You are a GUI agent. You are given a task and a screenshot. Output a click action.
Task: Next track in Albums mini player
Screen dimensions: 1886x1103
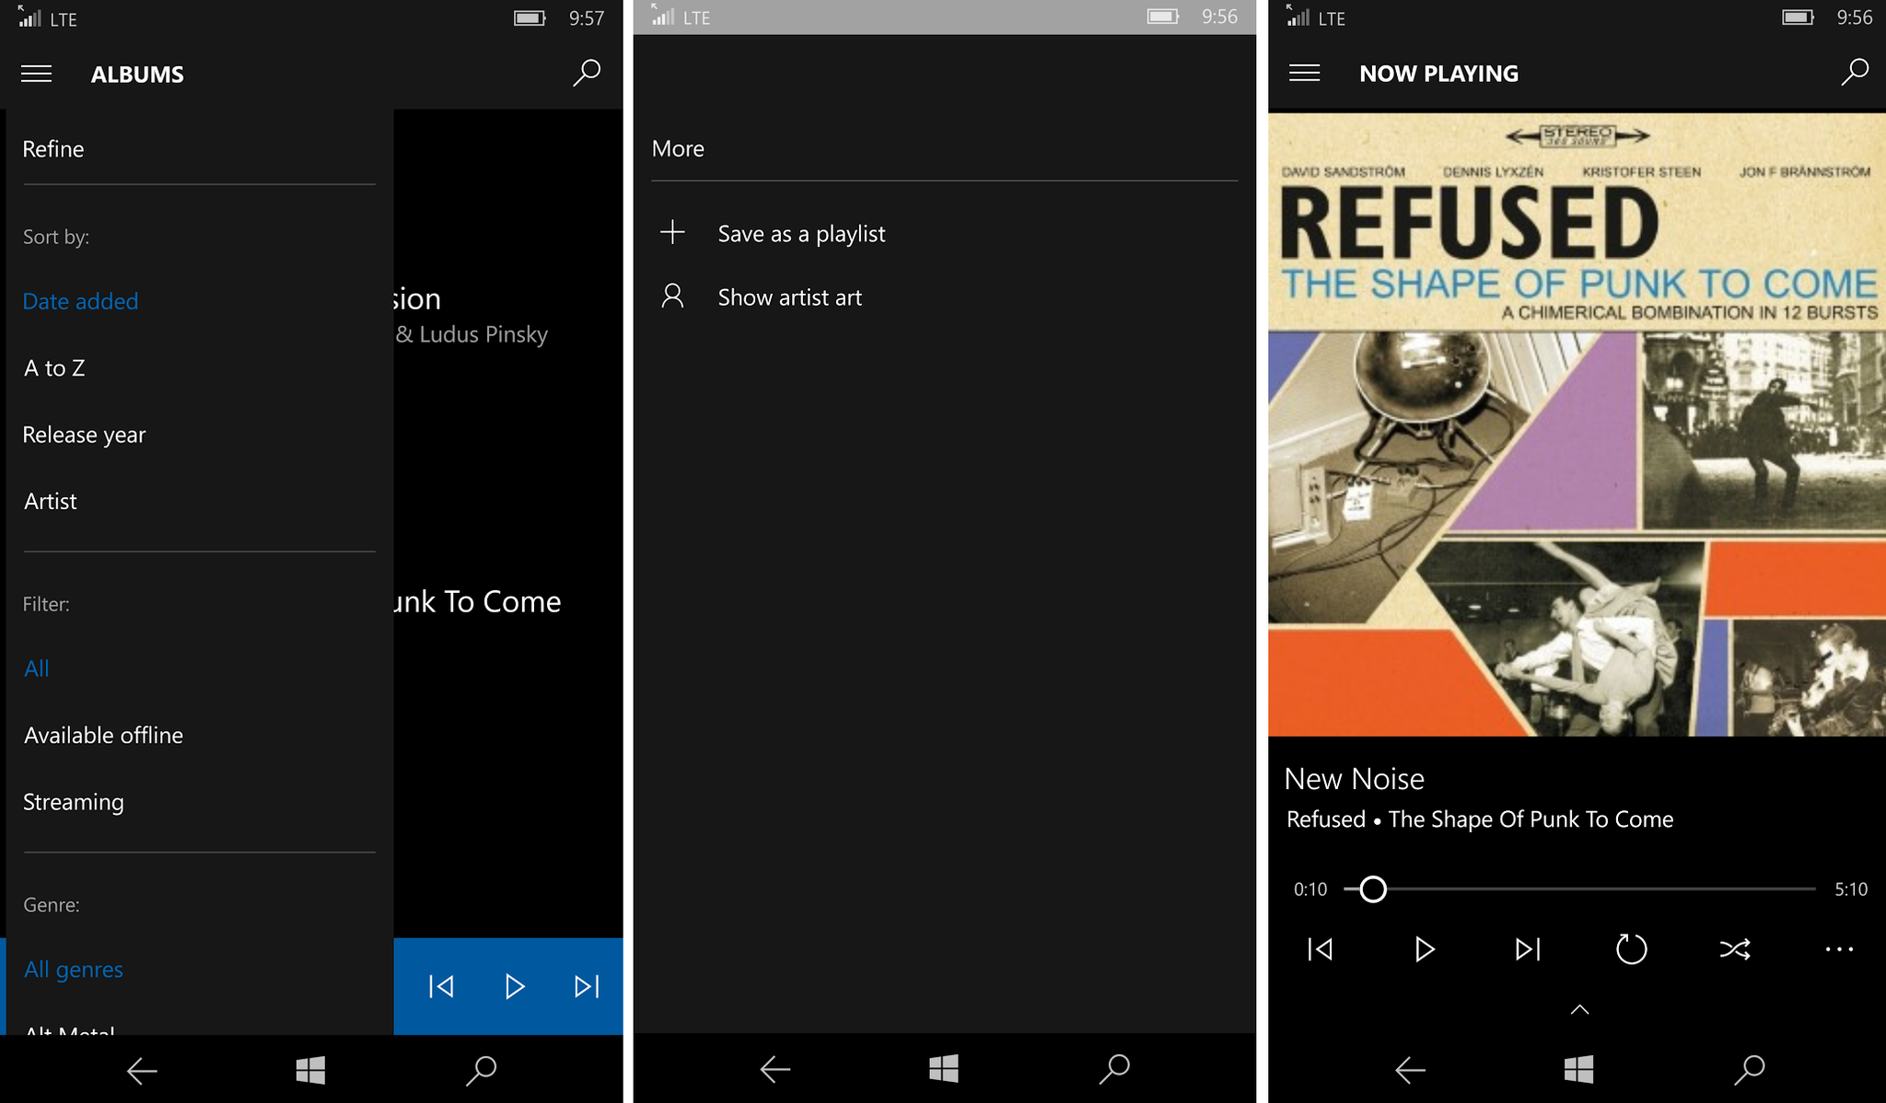pyautogui.click(x=587, y=987)
